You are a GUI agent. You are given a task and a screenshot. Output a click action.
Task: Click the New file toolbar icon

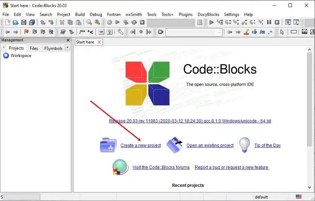[x=8, y=22]
